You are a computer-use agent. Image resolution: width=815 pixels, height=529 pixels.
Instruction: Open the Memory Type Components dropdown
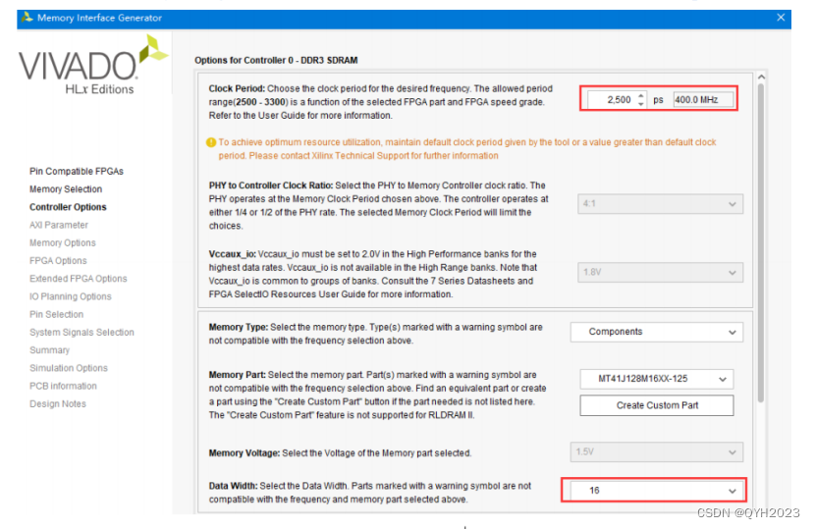[657, 332]
